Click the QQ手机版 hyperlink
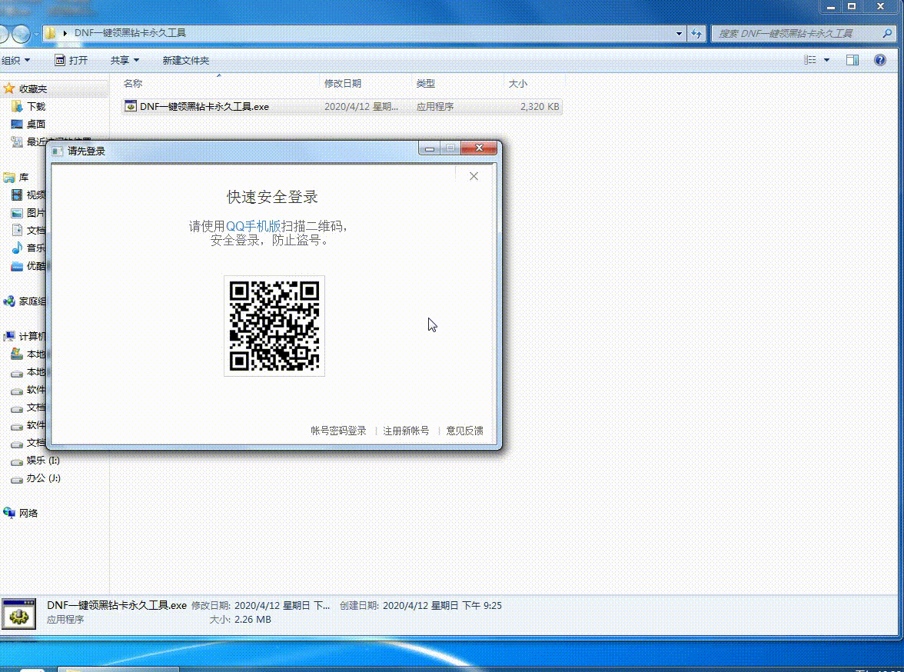Viewport: 904px width, 672px height. (254, 226)
